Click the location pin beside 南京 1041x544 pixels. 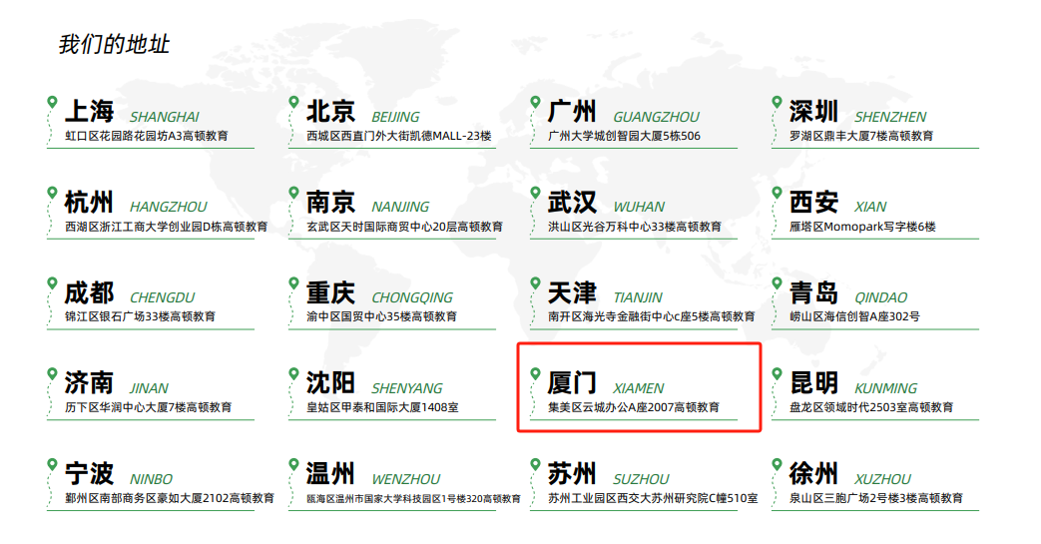click(293, 194)
